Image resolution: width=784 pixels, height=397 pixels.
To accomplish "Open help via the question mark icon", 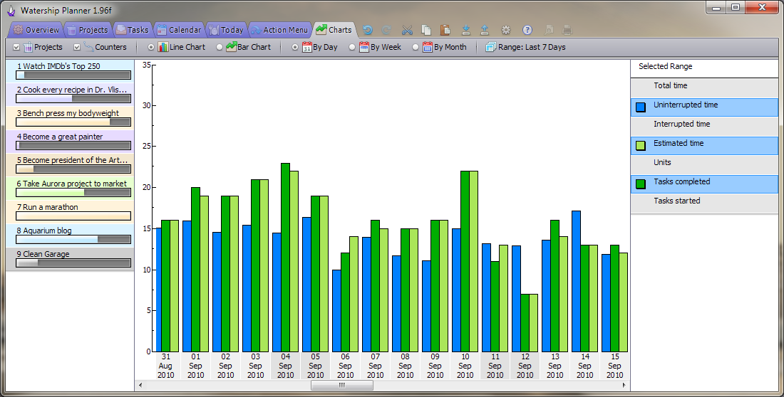I will tap(527, 30).
